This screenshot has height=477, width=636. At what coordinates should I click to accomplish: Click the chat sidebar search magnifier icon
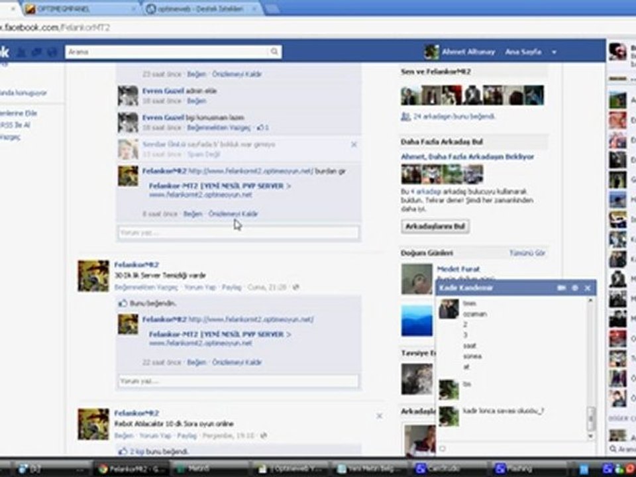[613, 449]
